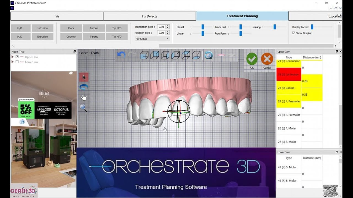Screen dimensions: 353x198
Task: Select the 24 (L) F. Premolar row
Action: click(289, 101)
